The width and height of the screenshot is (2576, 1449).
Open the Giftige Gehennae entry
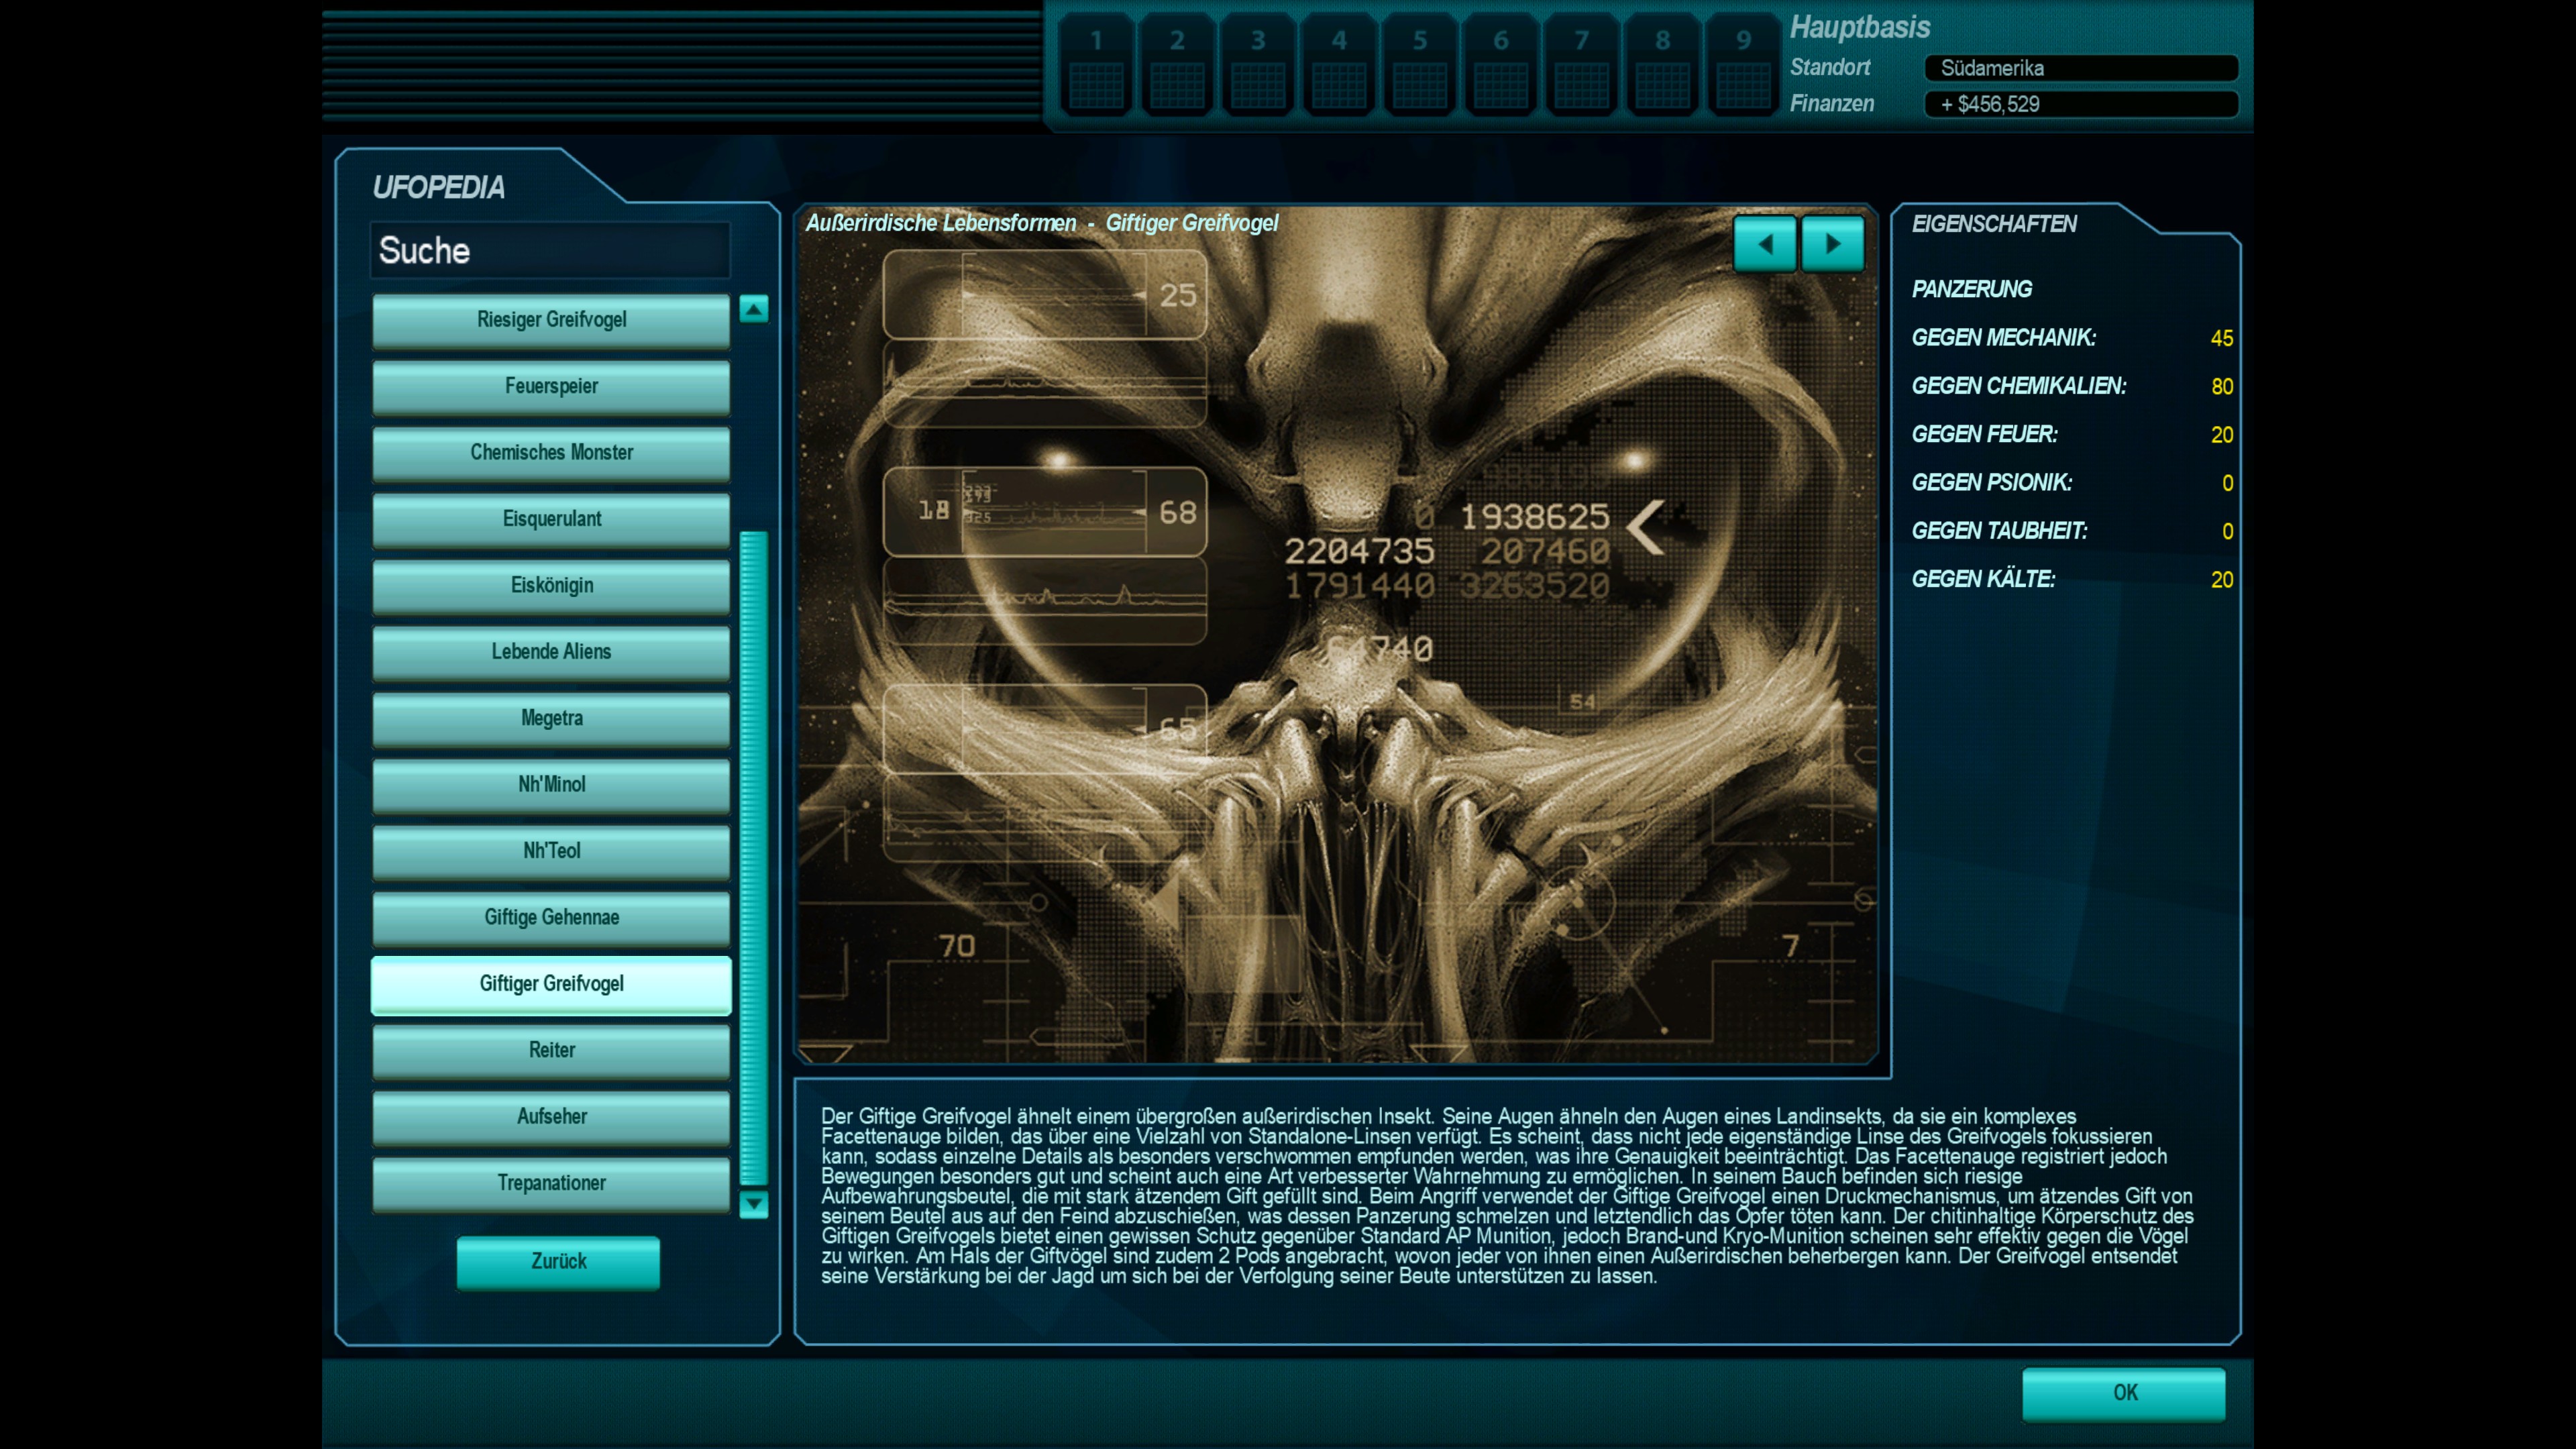(x=551, y=918)
